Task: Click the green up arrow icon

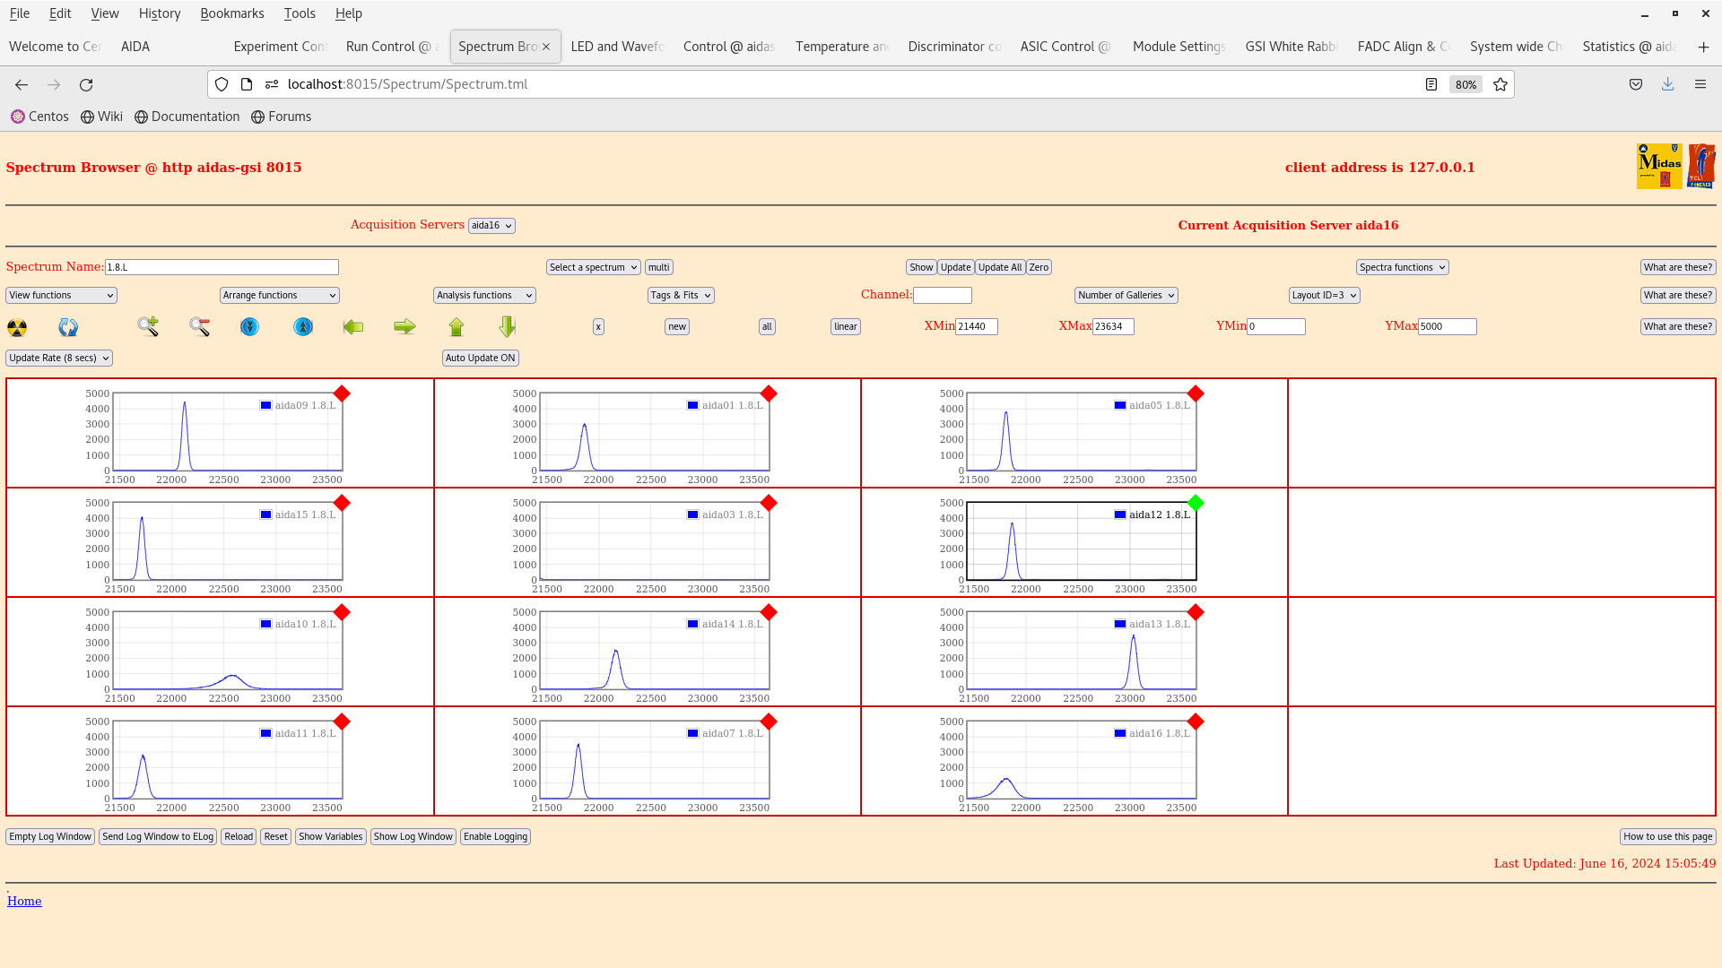Action: 457,327
